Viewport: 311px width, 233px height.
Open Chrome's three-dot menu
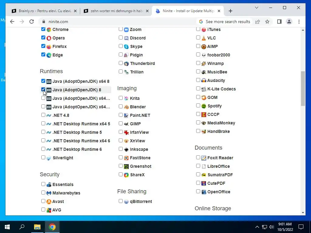tap(299, 22)
